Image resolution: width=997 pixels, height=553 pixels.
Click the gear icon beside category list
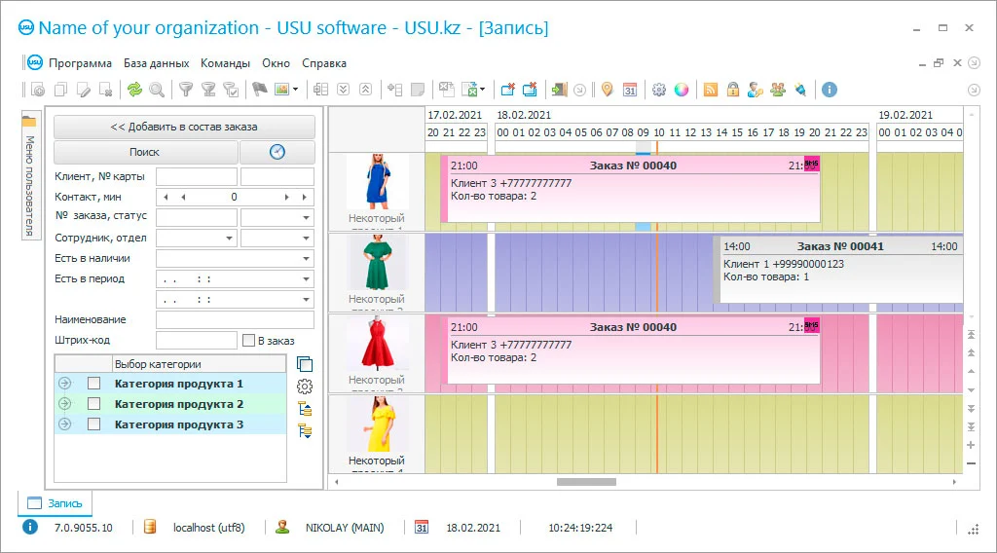point(305,387)
